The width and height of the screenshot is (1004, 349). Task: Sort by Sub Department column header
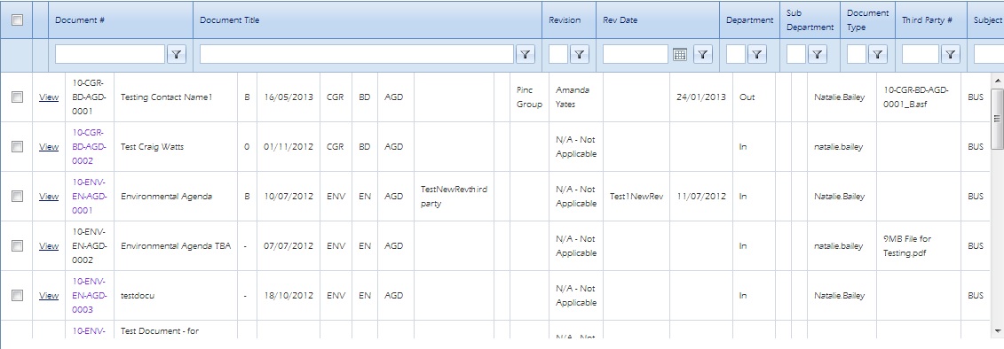(810, 19)
